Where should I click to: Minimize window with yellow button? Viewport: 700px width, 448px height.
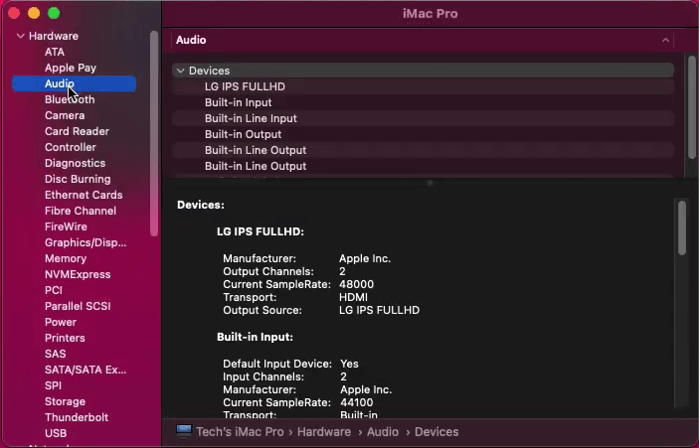[34, 13]
